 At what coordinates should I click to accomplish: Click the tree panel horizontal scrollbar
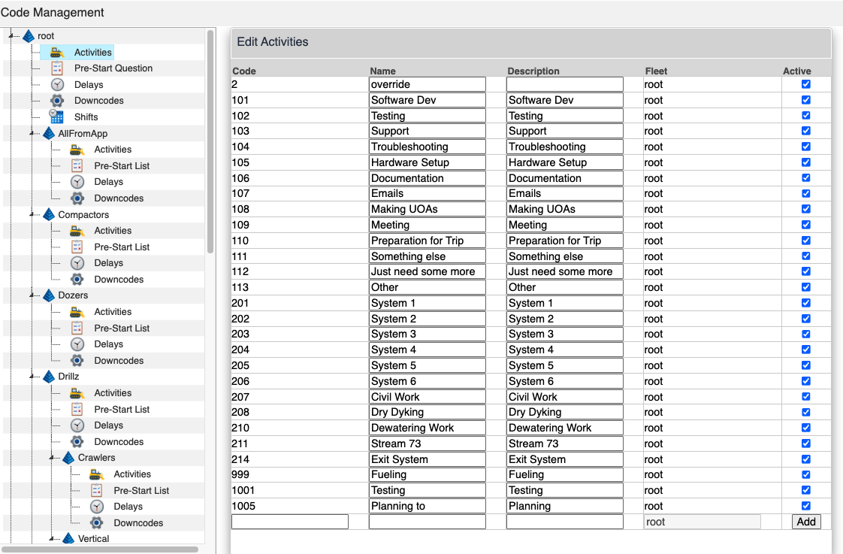101,549
